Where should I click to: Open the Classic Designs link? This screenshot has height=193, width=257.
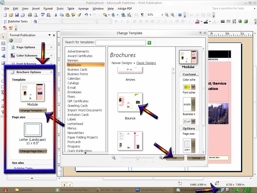tap(146, 63)
